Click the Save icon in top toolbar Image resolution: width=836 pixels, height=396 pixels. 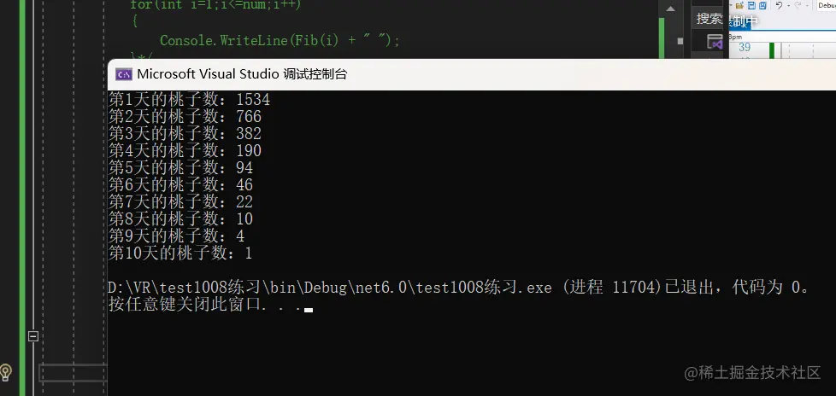pos(751,5)
